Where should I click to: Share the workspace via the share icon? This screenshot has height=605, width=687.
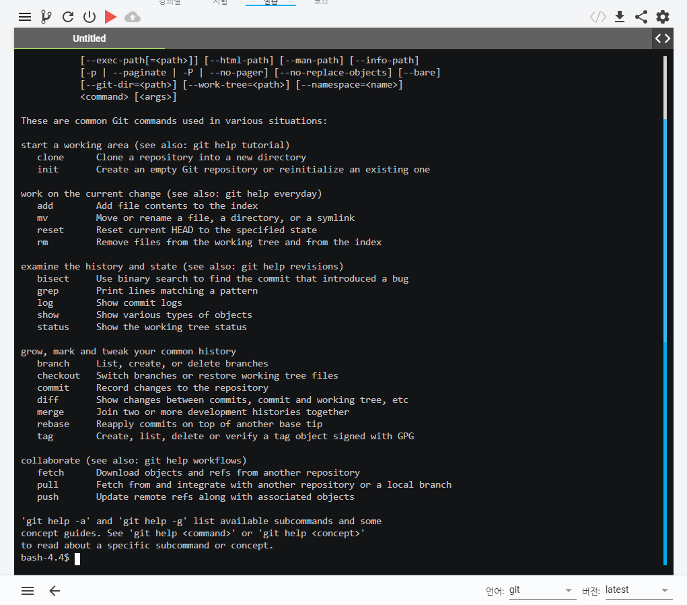(x=641, y=17)
